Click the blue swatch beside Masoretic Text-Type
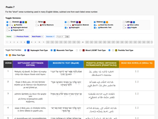 coord(55,50)
